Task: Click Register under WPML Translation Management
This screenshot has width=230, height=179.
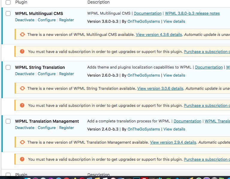Action: tap(66, 128)
